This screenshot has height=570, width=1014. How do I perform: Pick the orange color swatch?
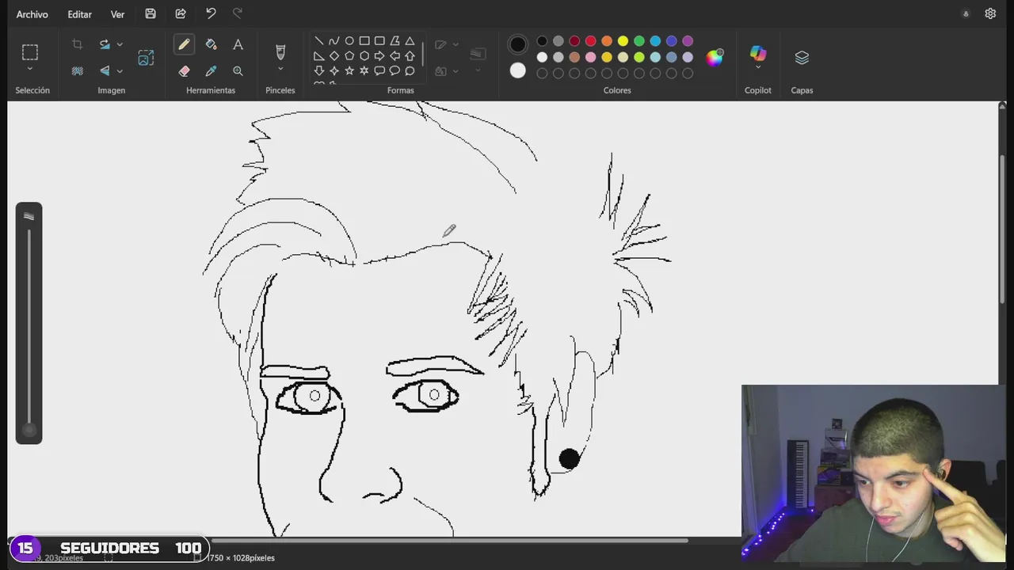(x=607, y=41)
